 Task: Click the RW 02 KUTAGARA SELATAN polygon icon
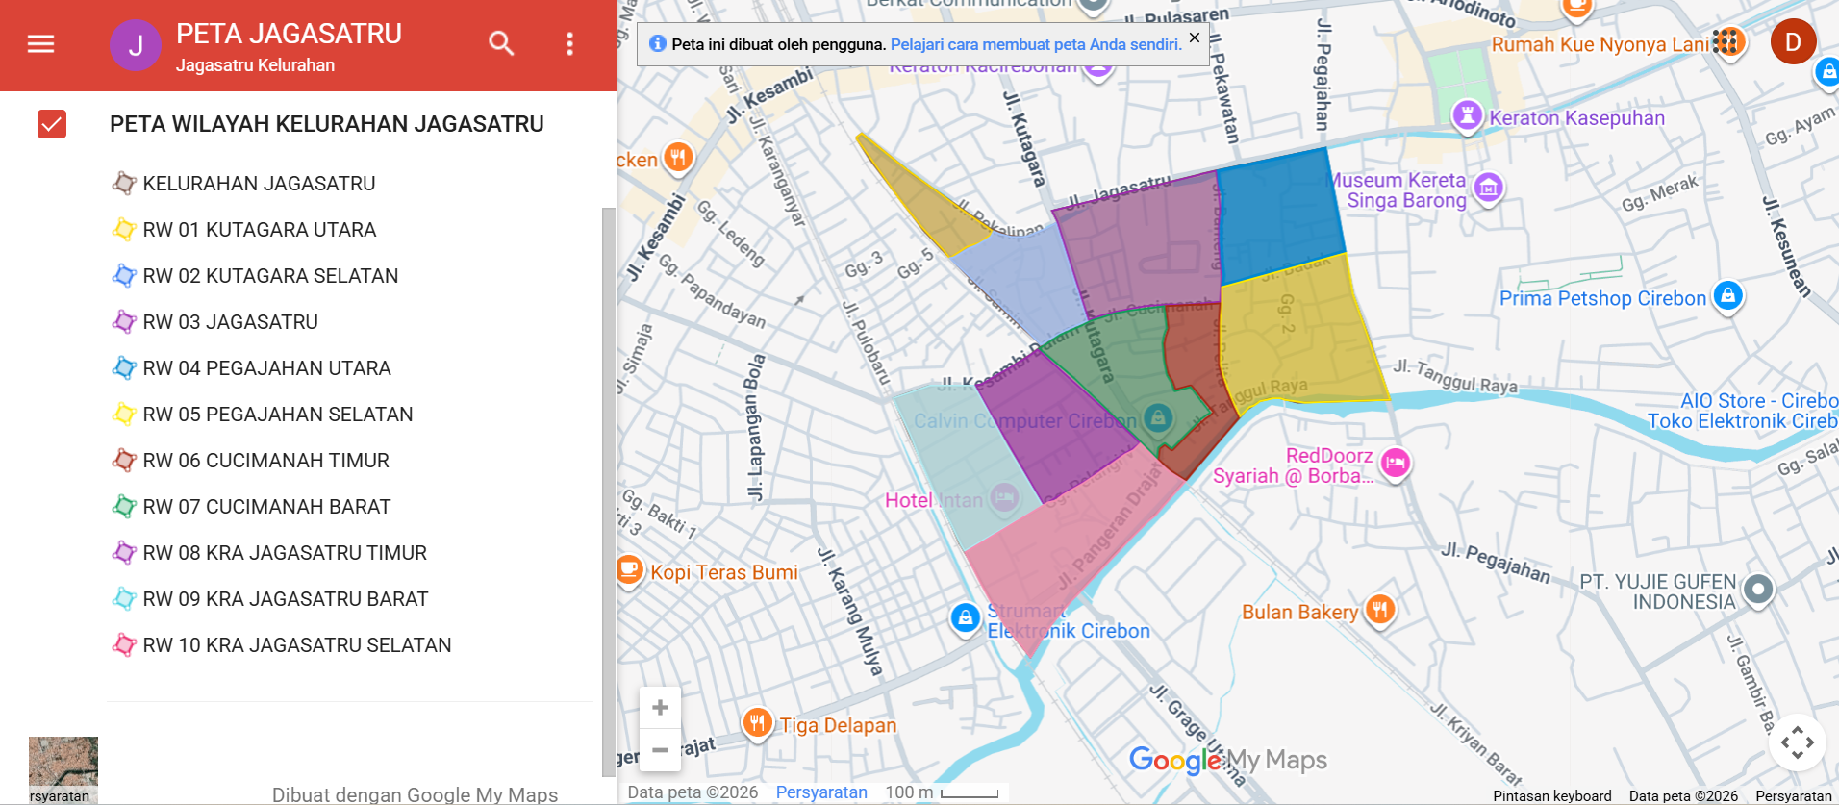click(124, 275)
